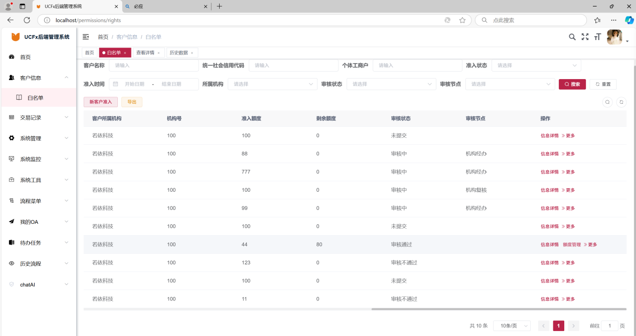Collapse the sidebar with hamburger icon
Image resolution: width=636 pixels, height=336 pixels.
pyautogui.click(x=86, y=37)
